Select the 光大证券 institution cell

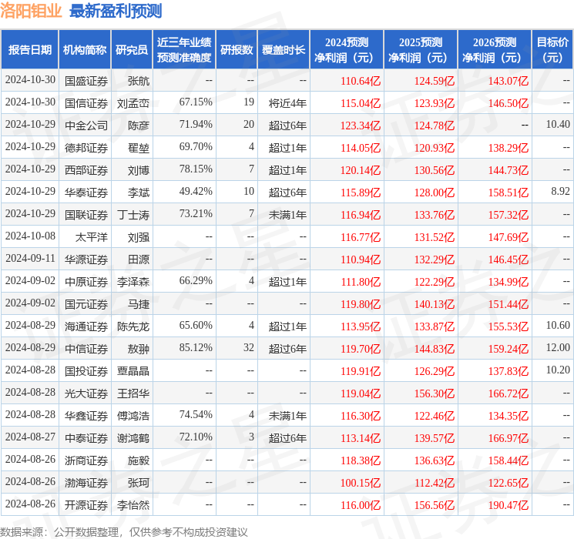tap(86, 393)
